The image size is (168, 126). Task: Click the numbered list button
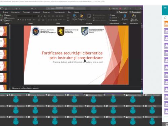click(x=53, y=16)
